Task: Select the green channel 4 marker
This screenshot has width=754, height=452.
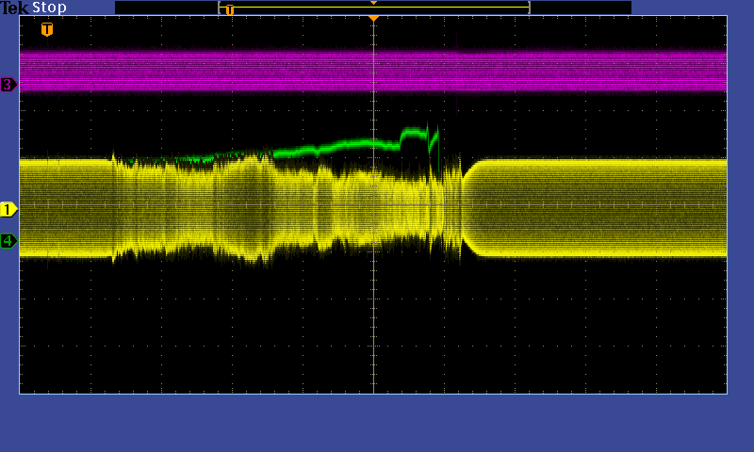Action: [x=8, y=241]
